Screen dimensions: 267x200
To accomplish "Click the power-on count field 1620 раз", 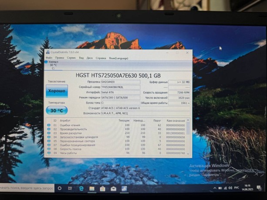I will pyautogui.click(x=179, y=98).
